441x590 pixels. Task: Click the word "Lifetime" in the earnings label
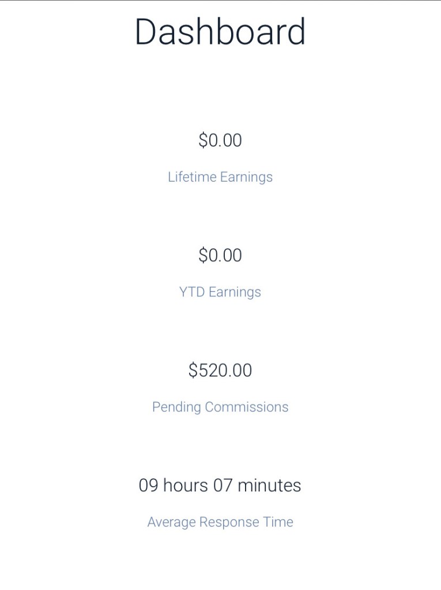[191, 176]
